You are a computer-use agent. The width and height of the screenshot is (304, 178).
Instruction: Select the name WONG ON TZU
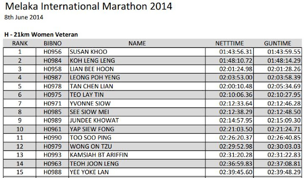[x=91, y=146]
